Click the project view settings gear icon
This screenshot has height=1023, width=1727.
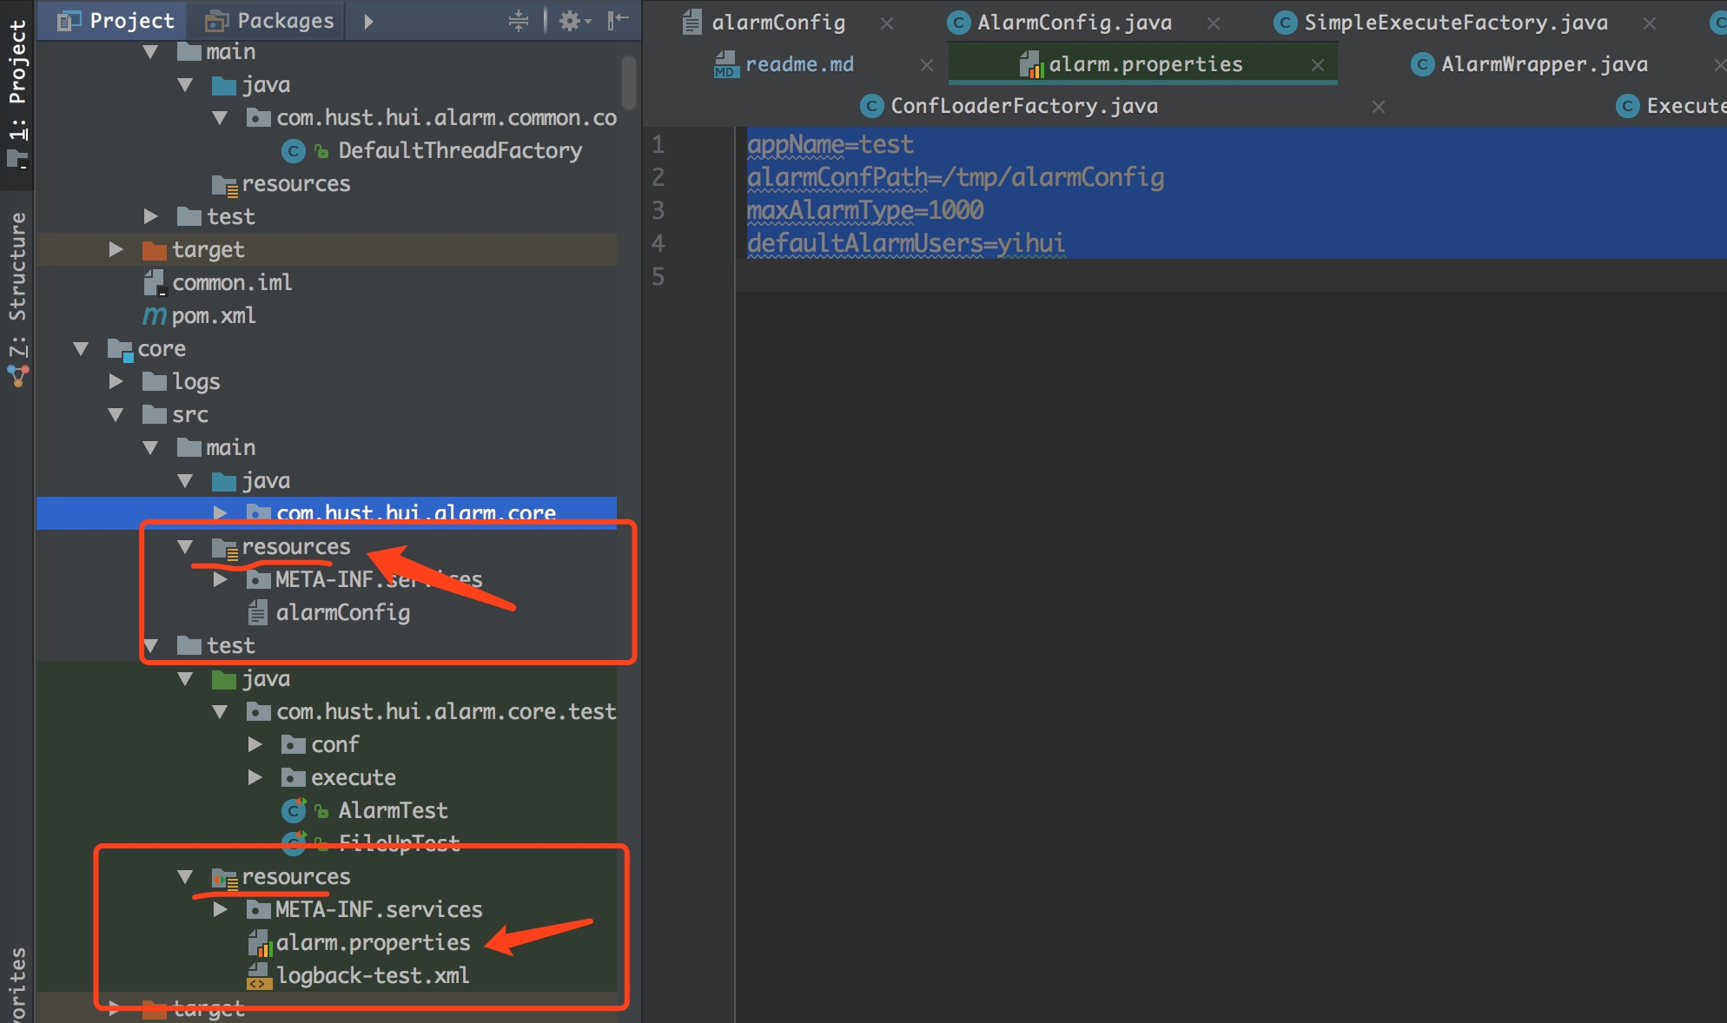tap(570, 21)
